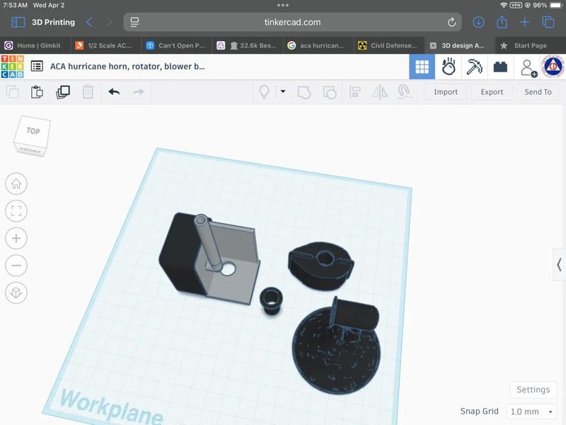Click Fit all in view icon
The width and height of the screenshot is (566, 425).
16,210
